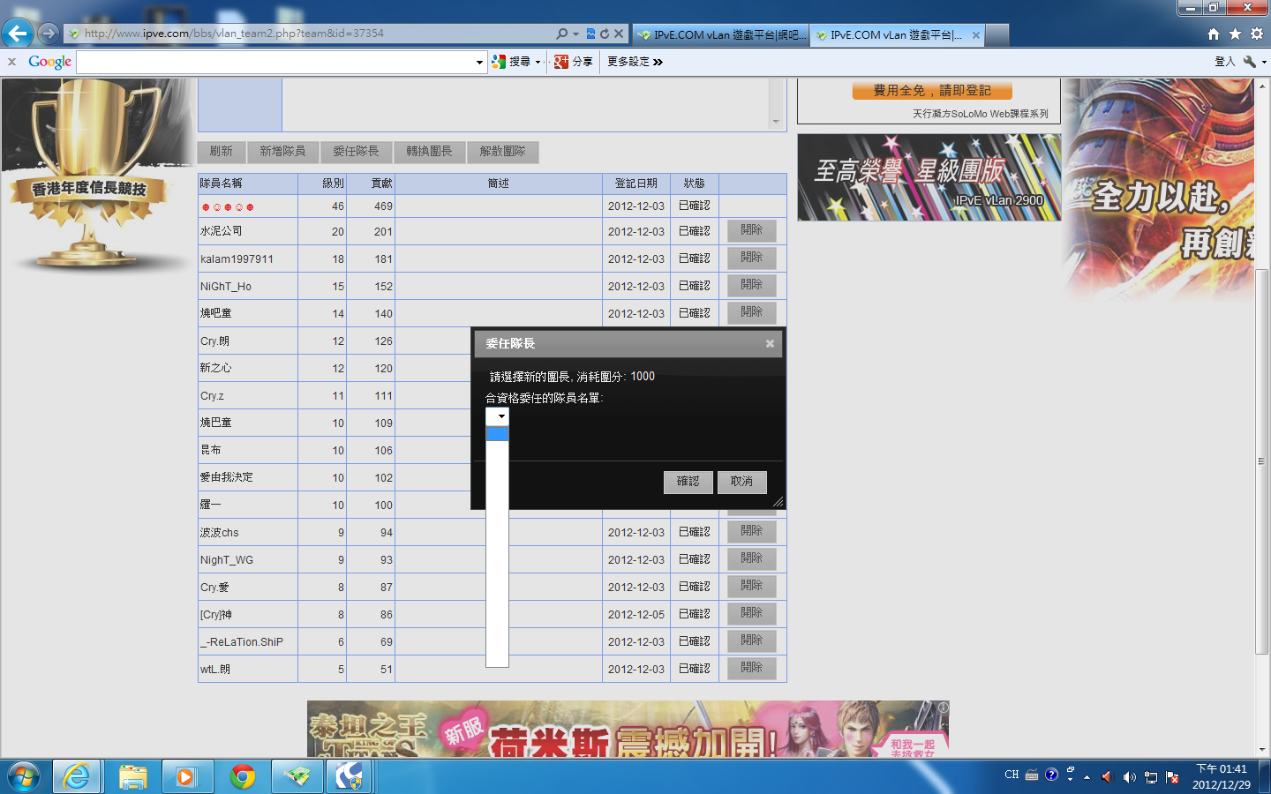Stop loading with the address bar X icon
This screenshot has height=794, width=1271.
click(x=619, y=34)
